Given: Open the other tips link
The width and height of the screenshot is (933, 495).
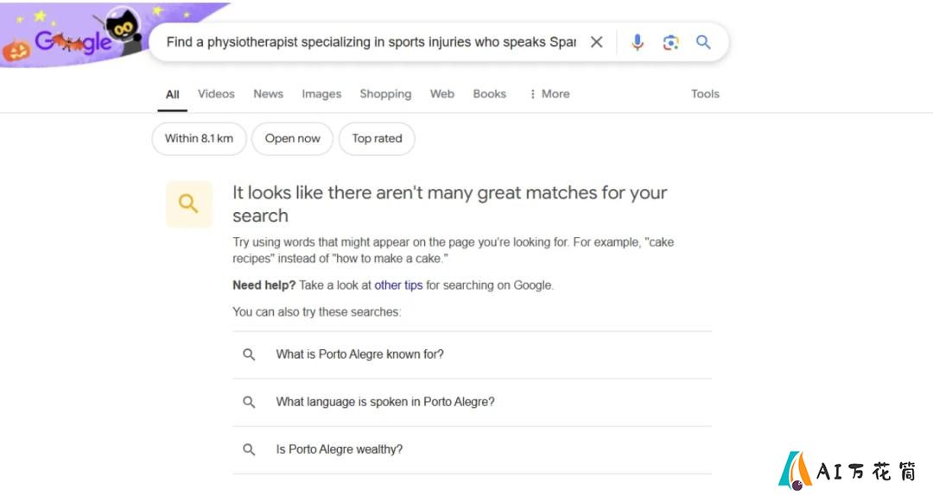Looking at the screenshot, I should (398, 285).
